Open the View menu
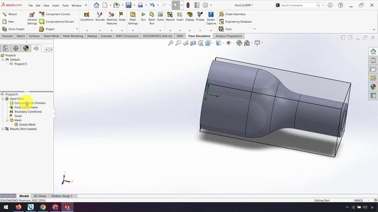378x212 pixels. coord(46,5)
